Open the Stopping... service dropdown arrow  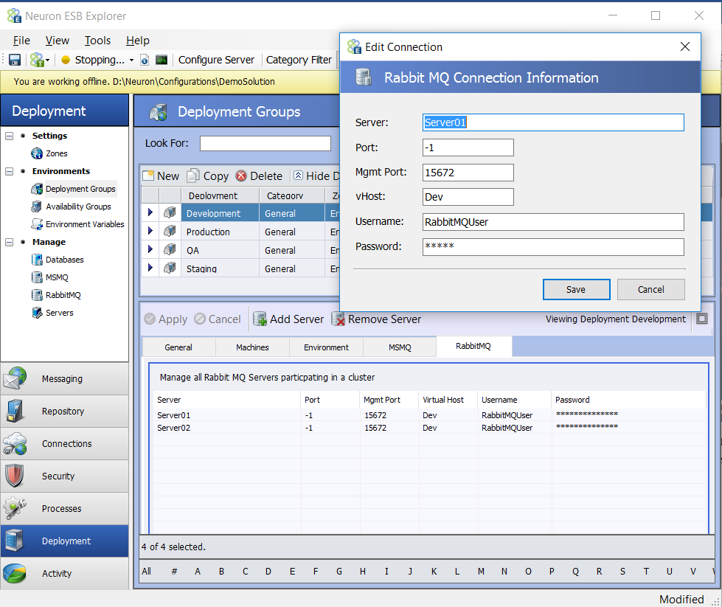[131, 60]
